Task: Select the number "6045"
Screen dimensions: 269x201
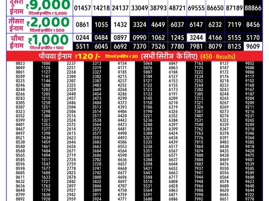Action: (x=101, y=46)
